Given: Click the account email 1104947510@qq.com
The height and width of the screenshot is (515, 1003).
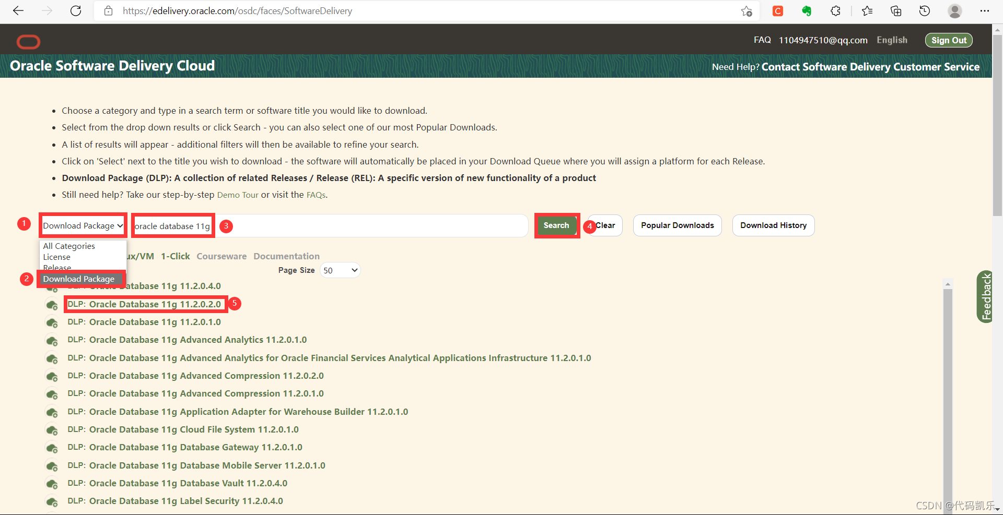Looking at the screenshot, I should 823,40.
